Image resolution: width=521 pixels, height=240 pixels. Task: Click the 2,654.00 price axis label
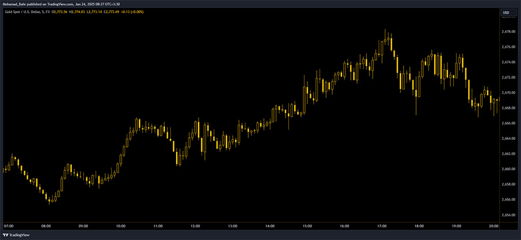point(509,215)
